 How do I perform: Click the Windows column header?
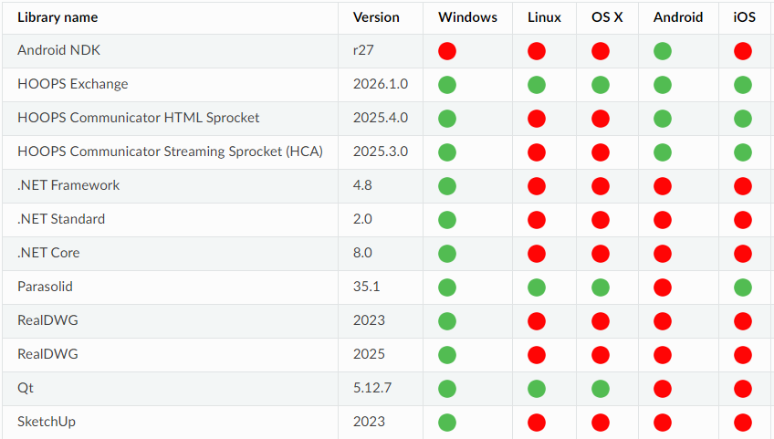467,17
